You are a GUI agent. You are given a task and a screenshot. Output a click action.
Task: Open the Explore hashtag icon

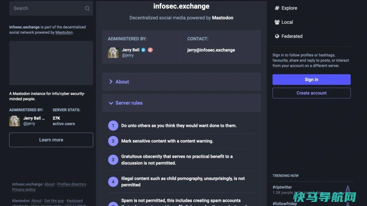[277, 8]
